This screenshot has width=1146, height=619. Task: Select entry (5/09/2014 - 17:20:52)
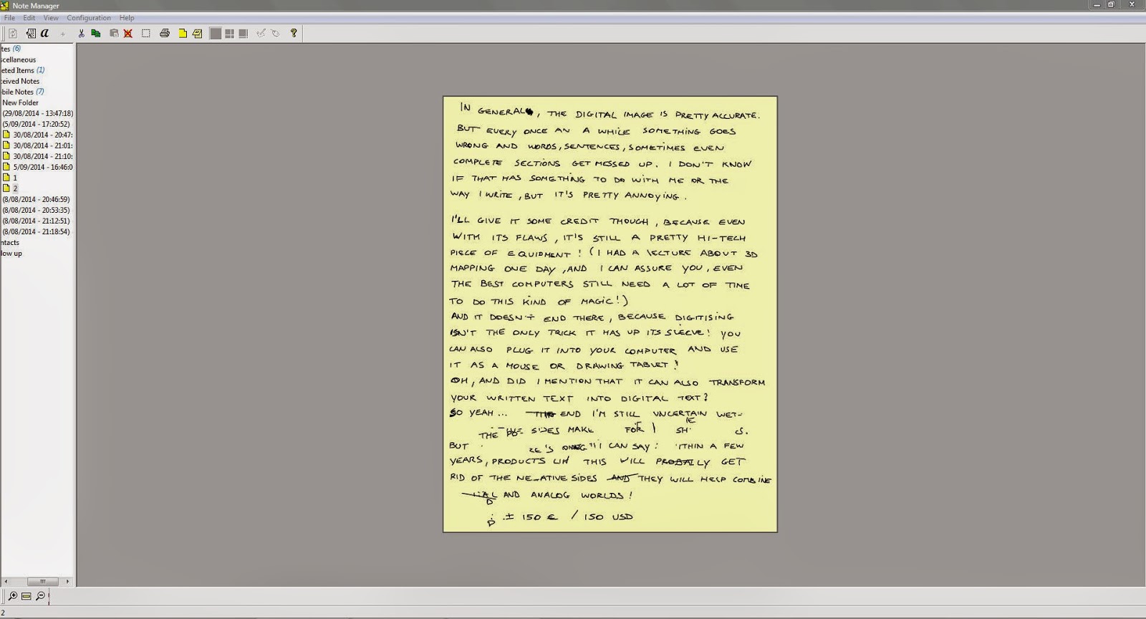[36, 124]
